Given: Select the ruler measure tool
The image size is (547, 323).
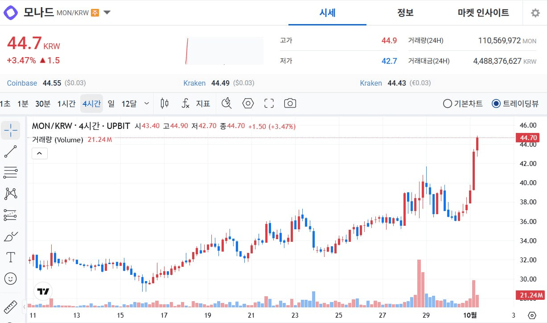Looking at the screenshot, I should 11,307.
